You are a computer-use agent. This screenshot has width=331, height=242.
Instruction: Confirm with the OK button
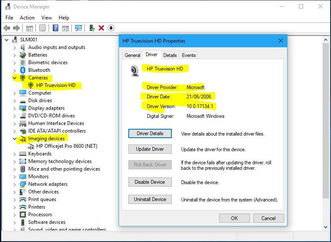tap(234, 218)
